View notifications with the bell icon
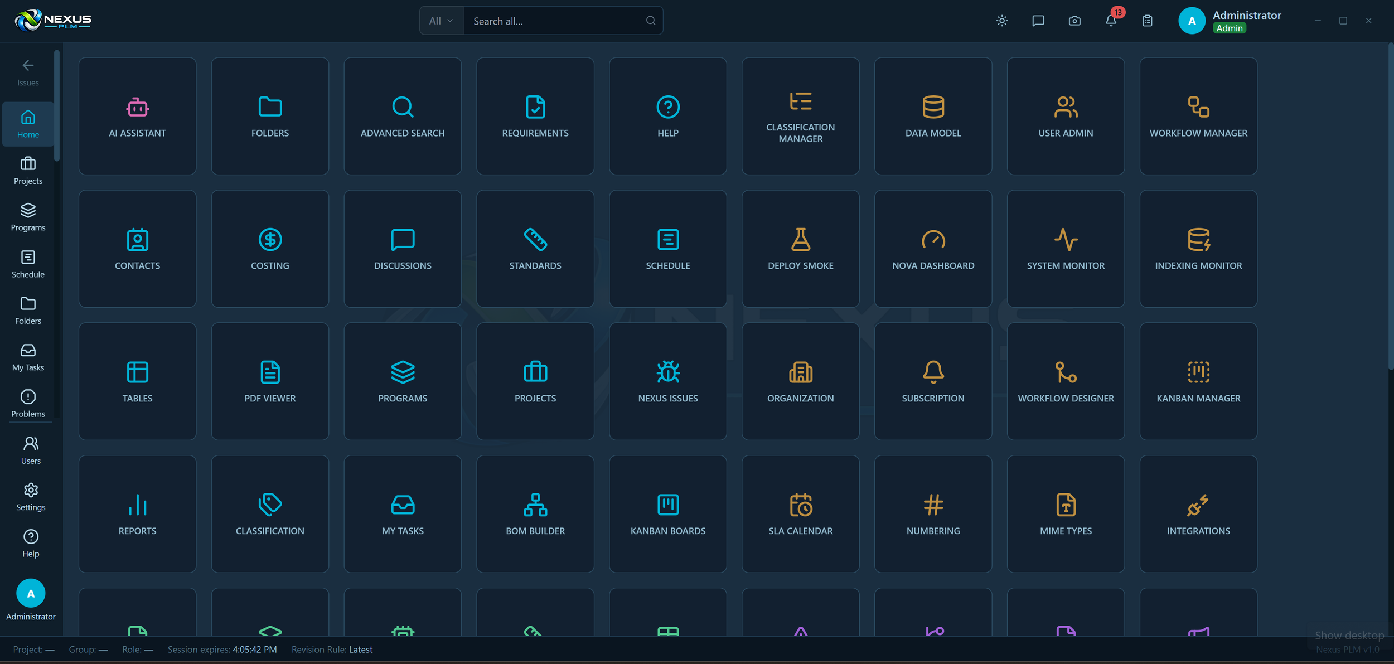 [1111, 21]
